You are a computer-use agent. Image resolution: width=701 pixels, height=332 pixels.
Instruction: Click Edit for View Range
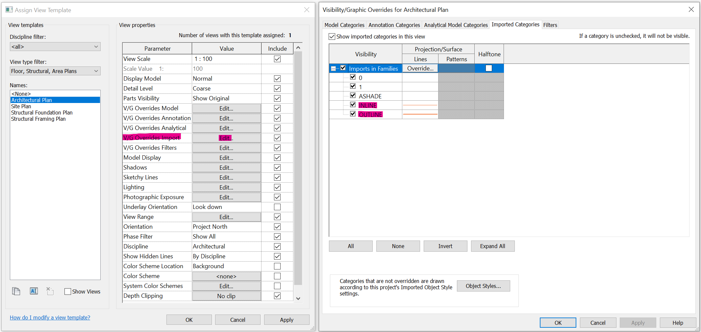pyautogui.click(x=226, y=217)
